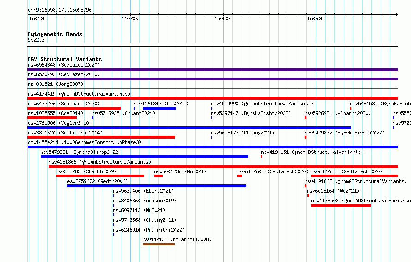Viewport: 411px width, 262px height.
Task: Click nsv6006236 (Wu2021) label
Action: (x=180, y=171)
